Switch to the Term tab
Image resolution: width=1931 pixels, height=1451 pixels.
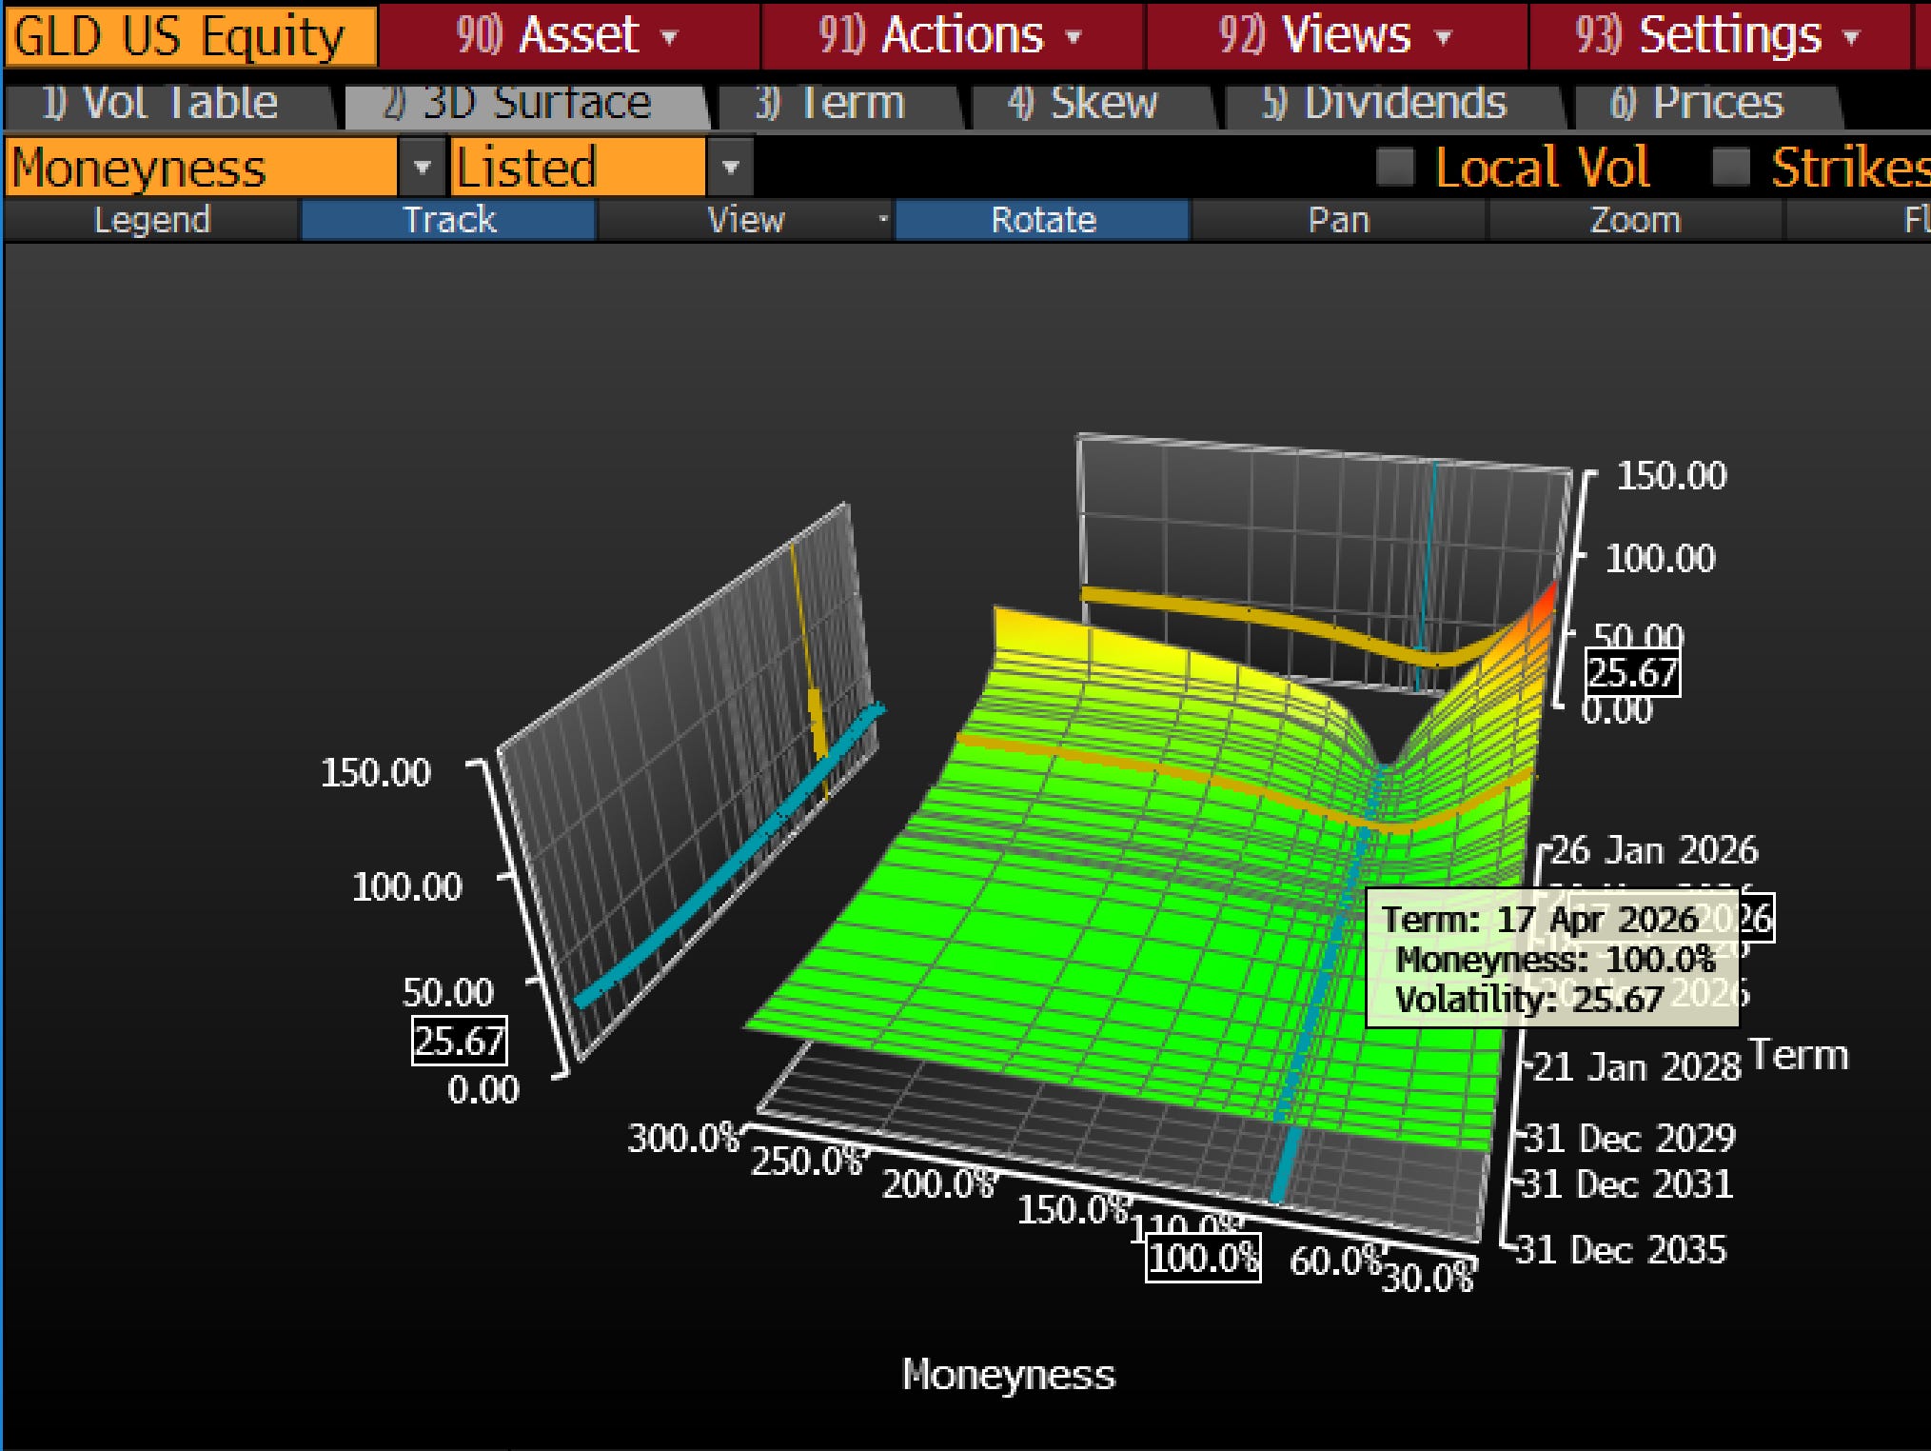click(831, 103)
